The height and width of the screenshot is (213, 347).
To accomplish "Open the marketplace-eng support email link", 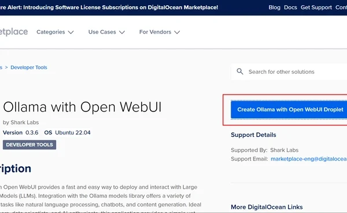I will [x=309, y=159].
